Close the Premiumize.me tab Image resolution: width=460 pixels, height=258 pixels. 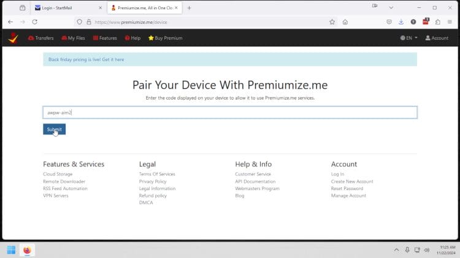coord(176,8)
